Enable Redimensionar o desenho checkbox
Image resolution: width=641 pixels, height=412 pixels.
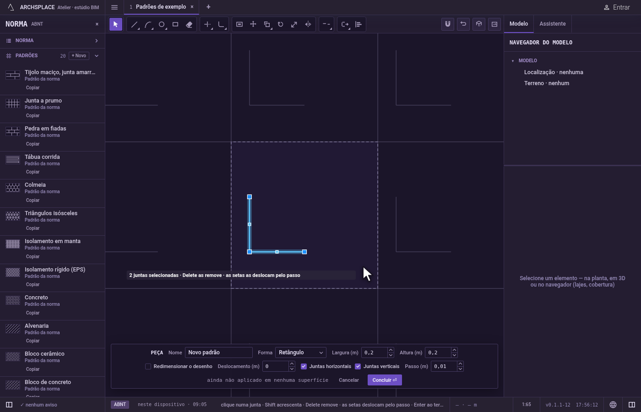pyautogui.click(x=148, y=366)
